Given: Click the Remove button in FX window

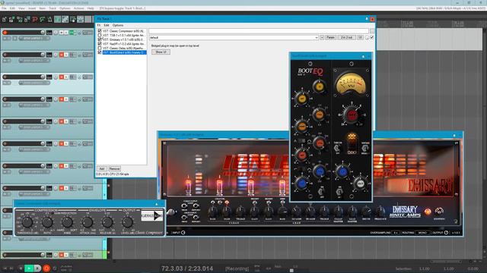Looking at the screenshot, I should point(114,168).
